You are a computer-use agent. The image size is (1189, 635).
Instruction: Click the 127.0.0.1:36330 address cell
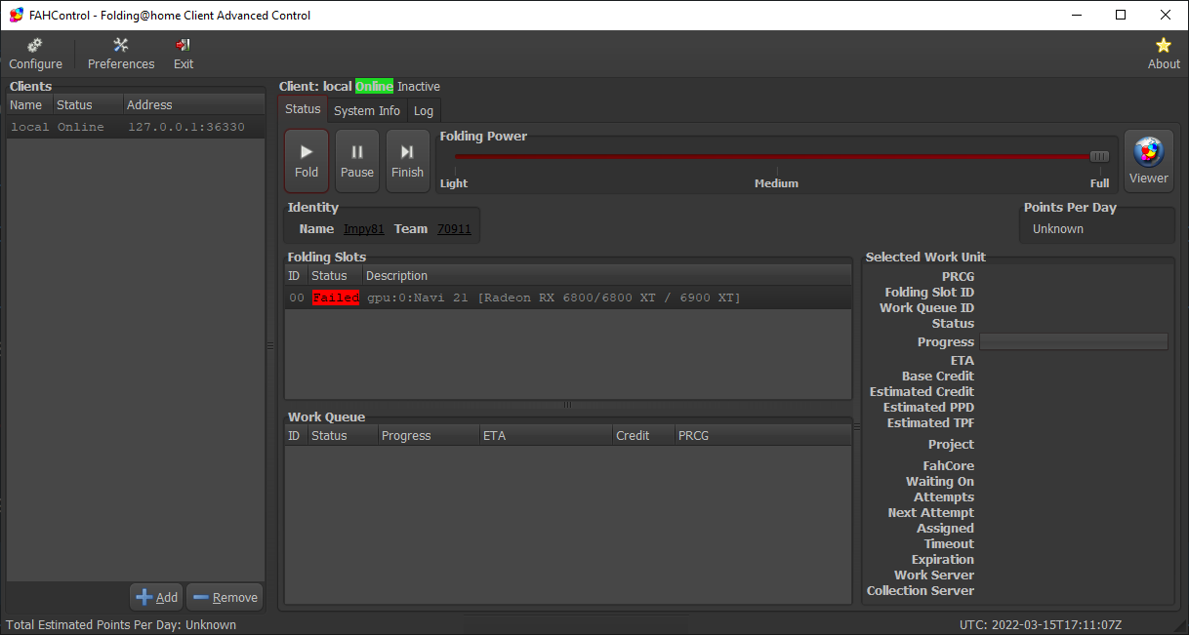[x=186, y=127]
